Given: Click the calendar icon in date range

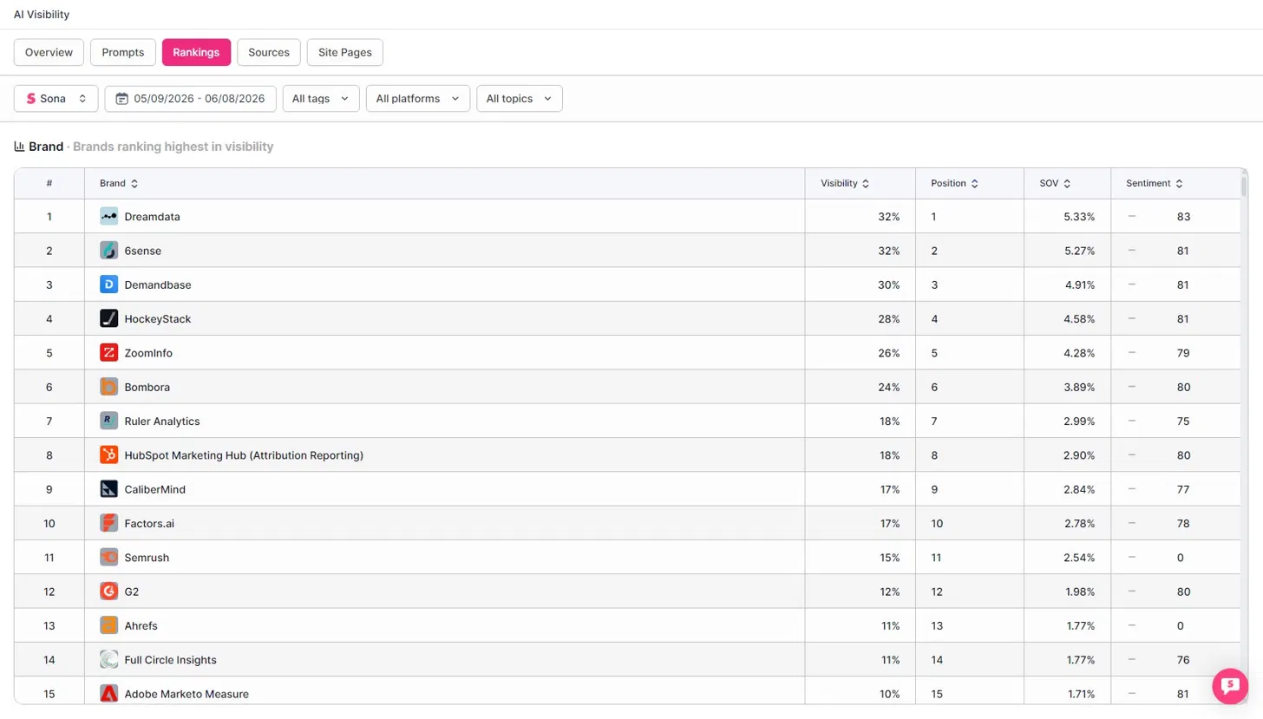Looking at the screenshot, I should (122, 99).
